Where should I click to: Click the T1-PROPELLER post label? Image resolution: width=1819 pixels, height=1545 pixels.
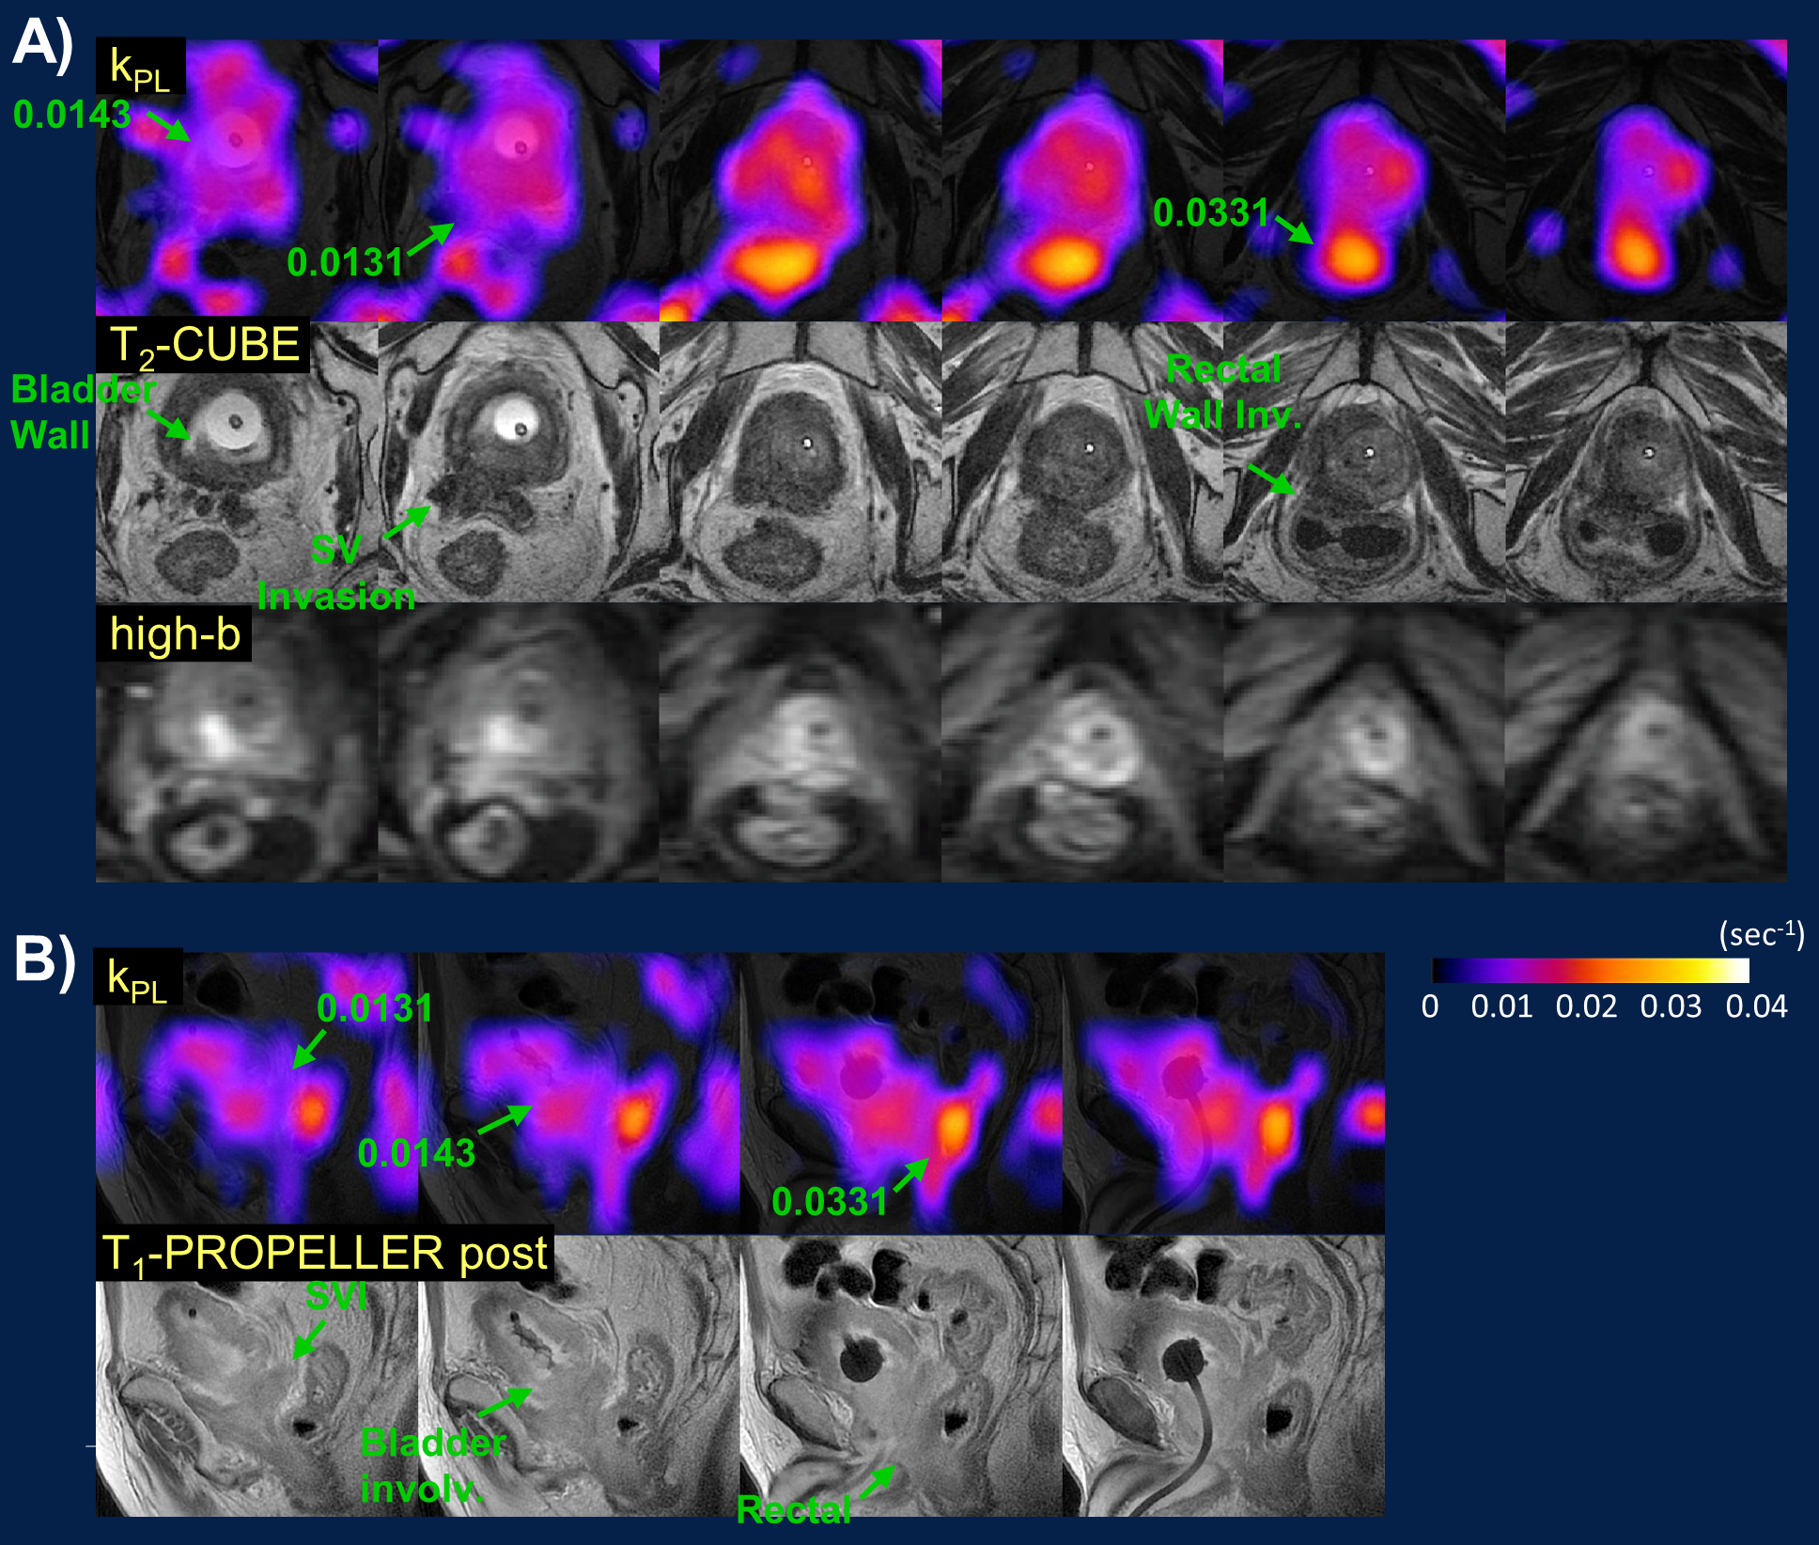coord(324,1254)
